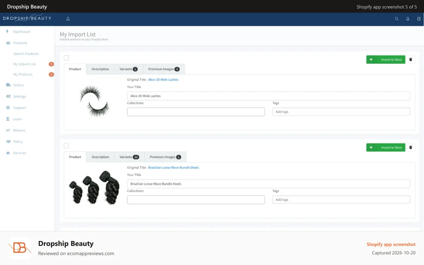
Task: Open Premium Images tab with 3 badge
Action: click(164, 69)
